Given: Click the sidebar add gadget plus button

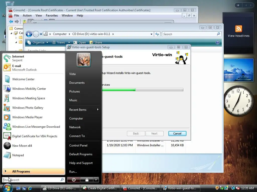Looking at the screenshot, I should tap(238, 5).
